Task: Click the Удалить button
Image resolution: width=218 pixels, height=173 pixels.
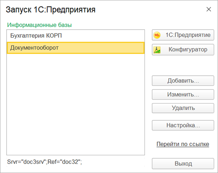Action: 183,108
